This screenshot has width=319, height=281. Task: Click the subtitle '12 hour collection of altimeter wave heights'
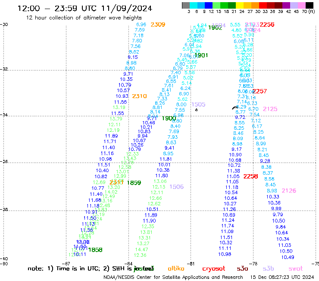pyautogui.click(x=84, y=18)
